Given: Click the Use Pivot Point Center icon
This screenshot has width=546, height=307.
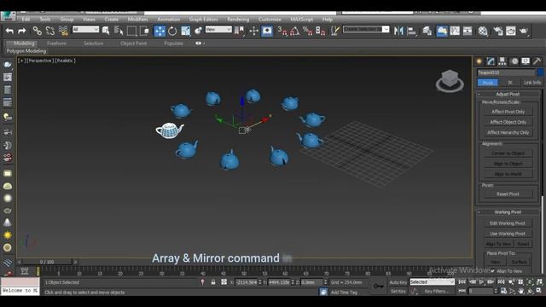Looking at the screenshot, I should click(x=239, y=31).
